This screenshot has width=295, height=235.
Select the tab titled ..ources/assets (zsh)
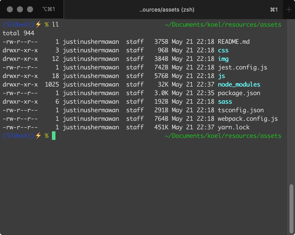click(166, 10)
